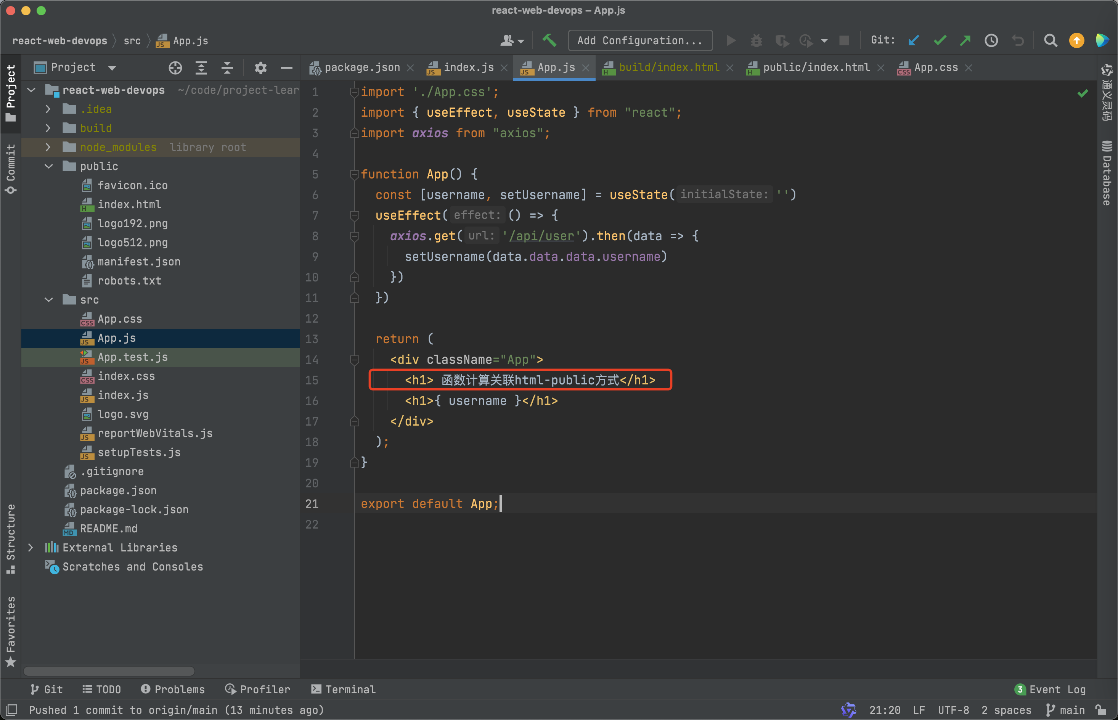Image resolution: width=1118 pixels, height=720 pixels.
Task: Click the Stop square icon
Action: pos(844,41)
